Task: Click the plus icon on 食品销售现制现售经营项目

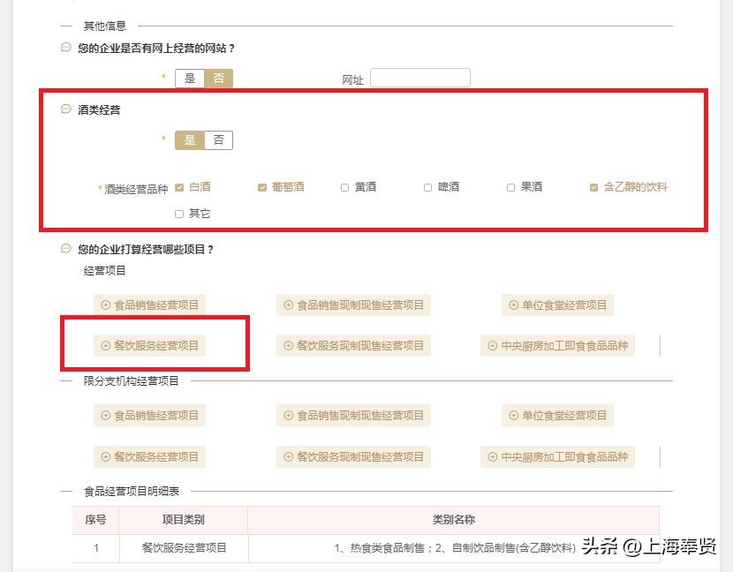Action: (289, 305)
